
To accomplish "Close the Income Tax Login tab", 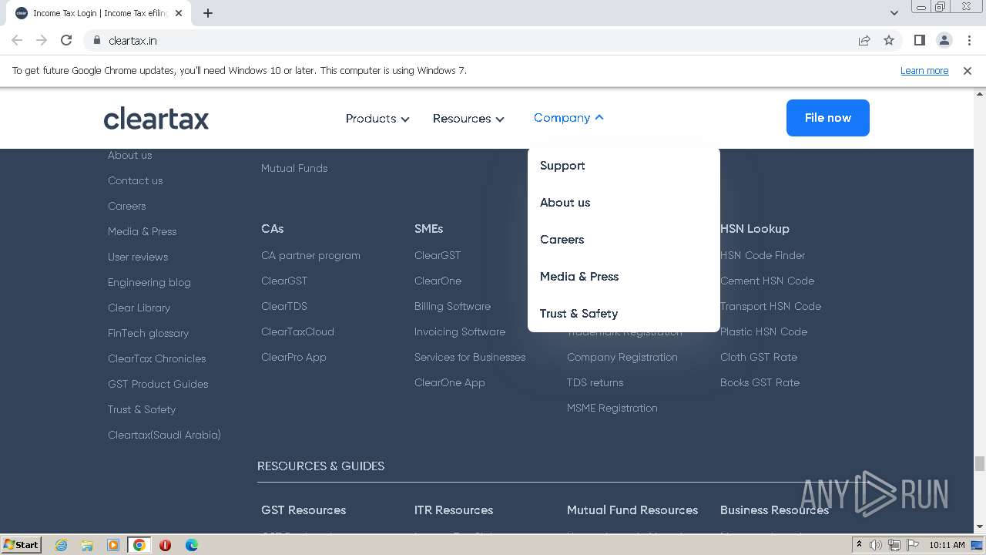I will [x=179, y=13].
